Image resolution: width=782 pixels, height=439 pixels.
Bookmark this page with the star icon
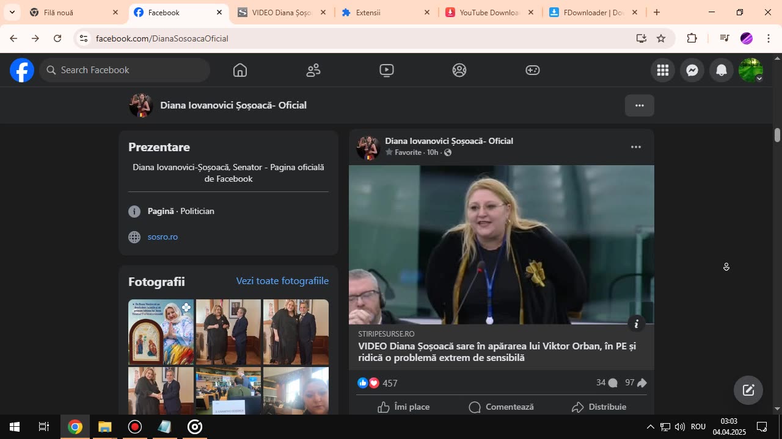[x=661, y=38]
